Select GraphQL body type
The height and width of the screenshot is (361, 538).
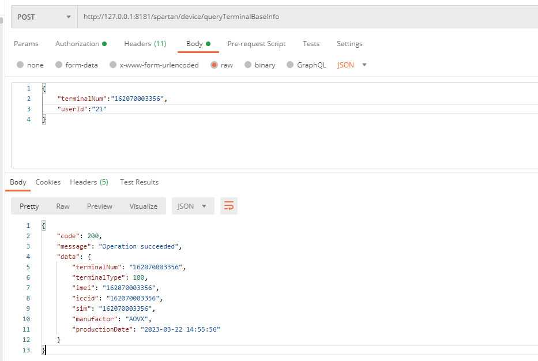(291, 65)
